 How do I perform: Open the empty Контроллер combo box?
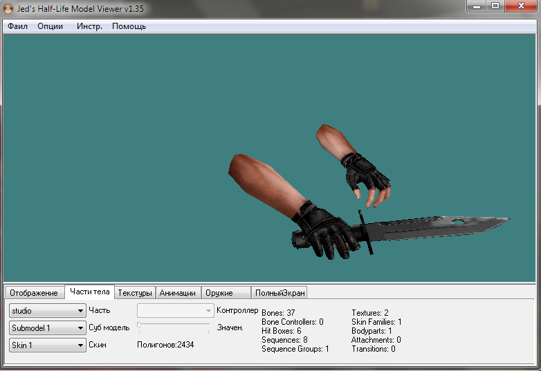coord(175,310)
